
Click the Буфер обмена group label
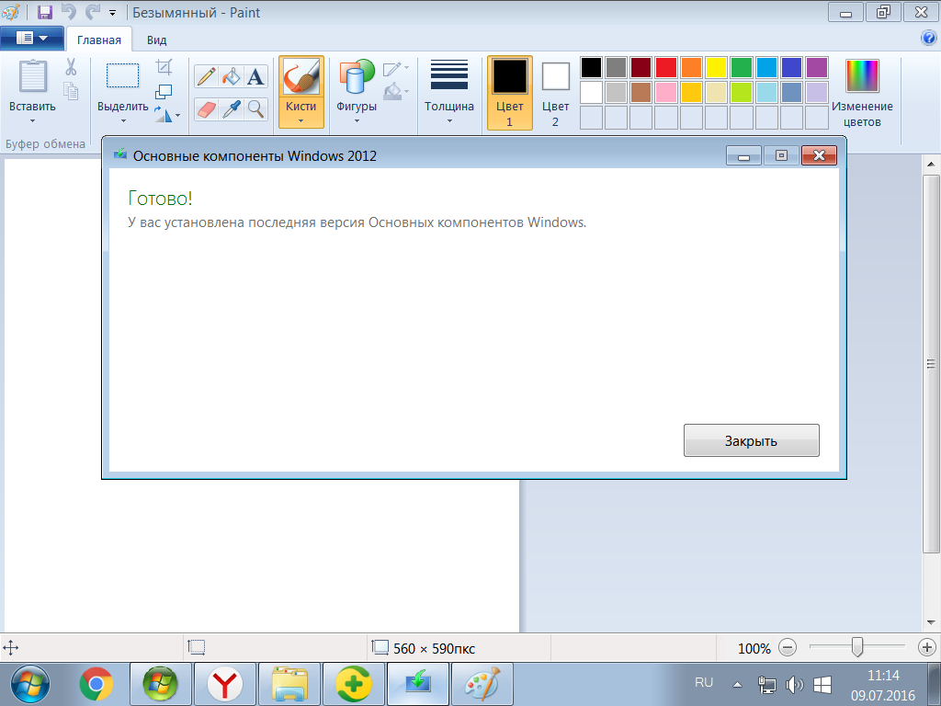45,143
